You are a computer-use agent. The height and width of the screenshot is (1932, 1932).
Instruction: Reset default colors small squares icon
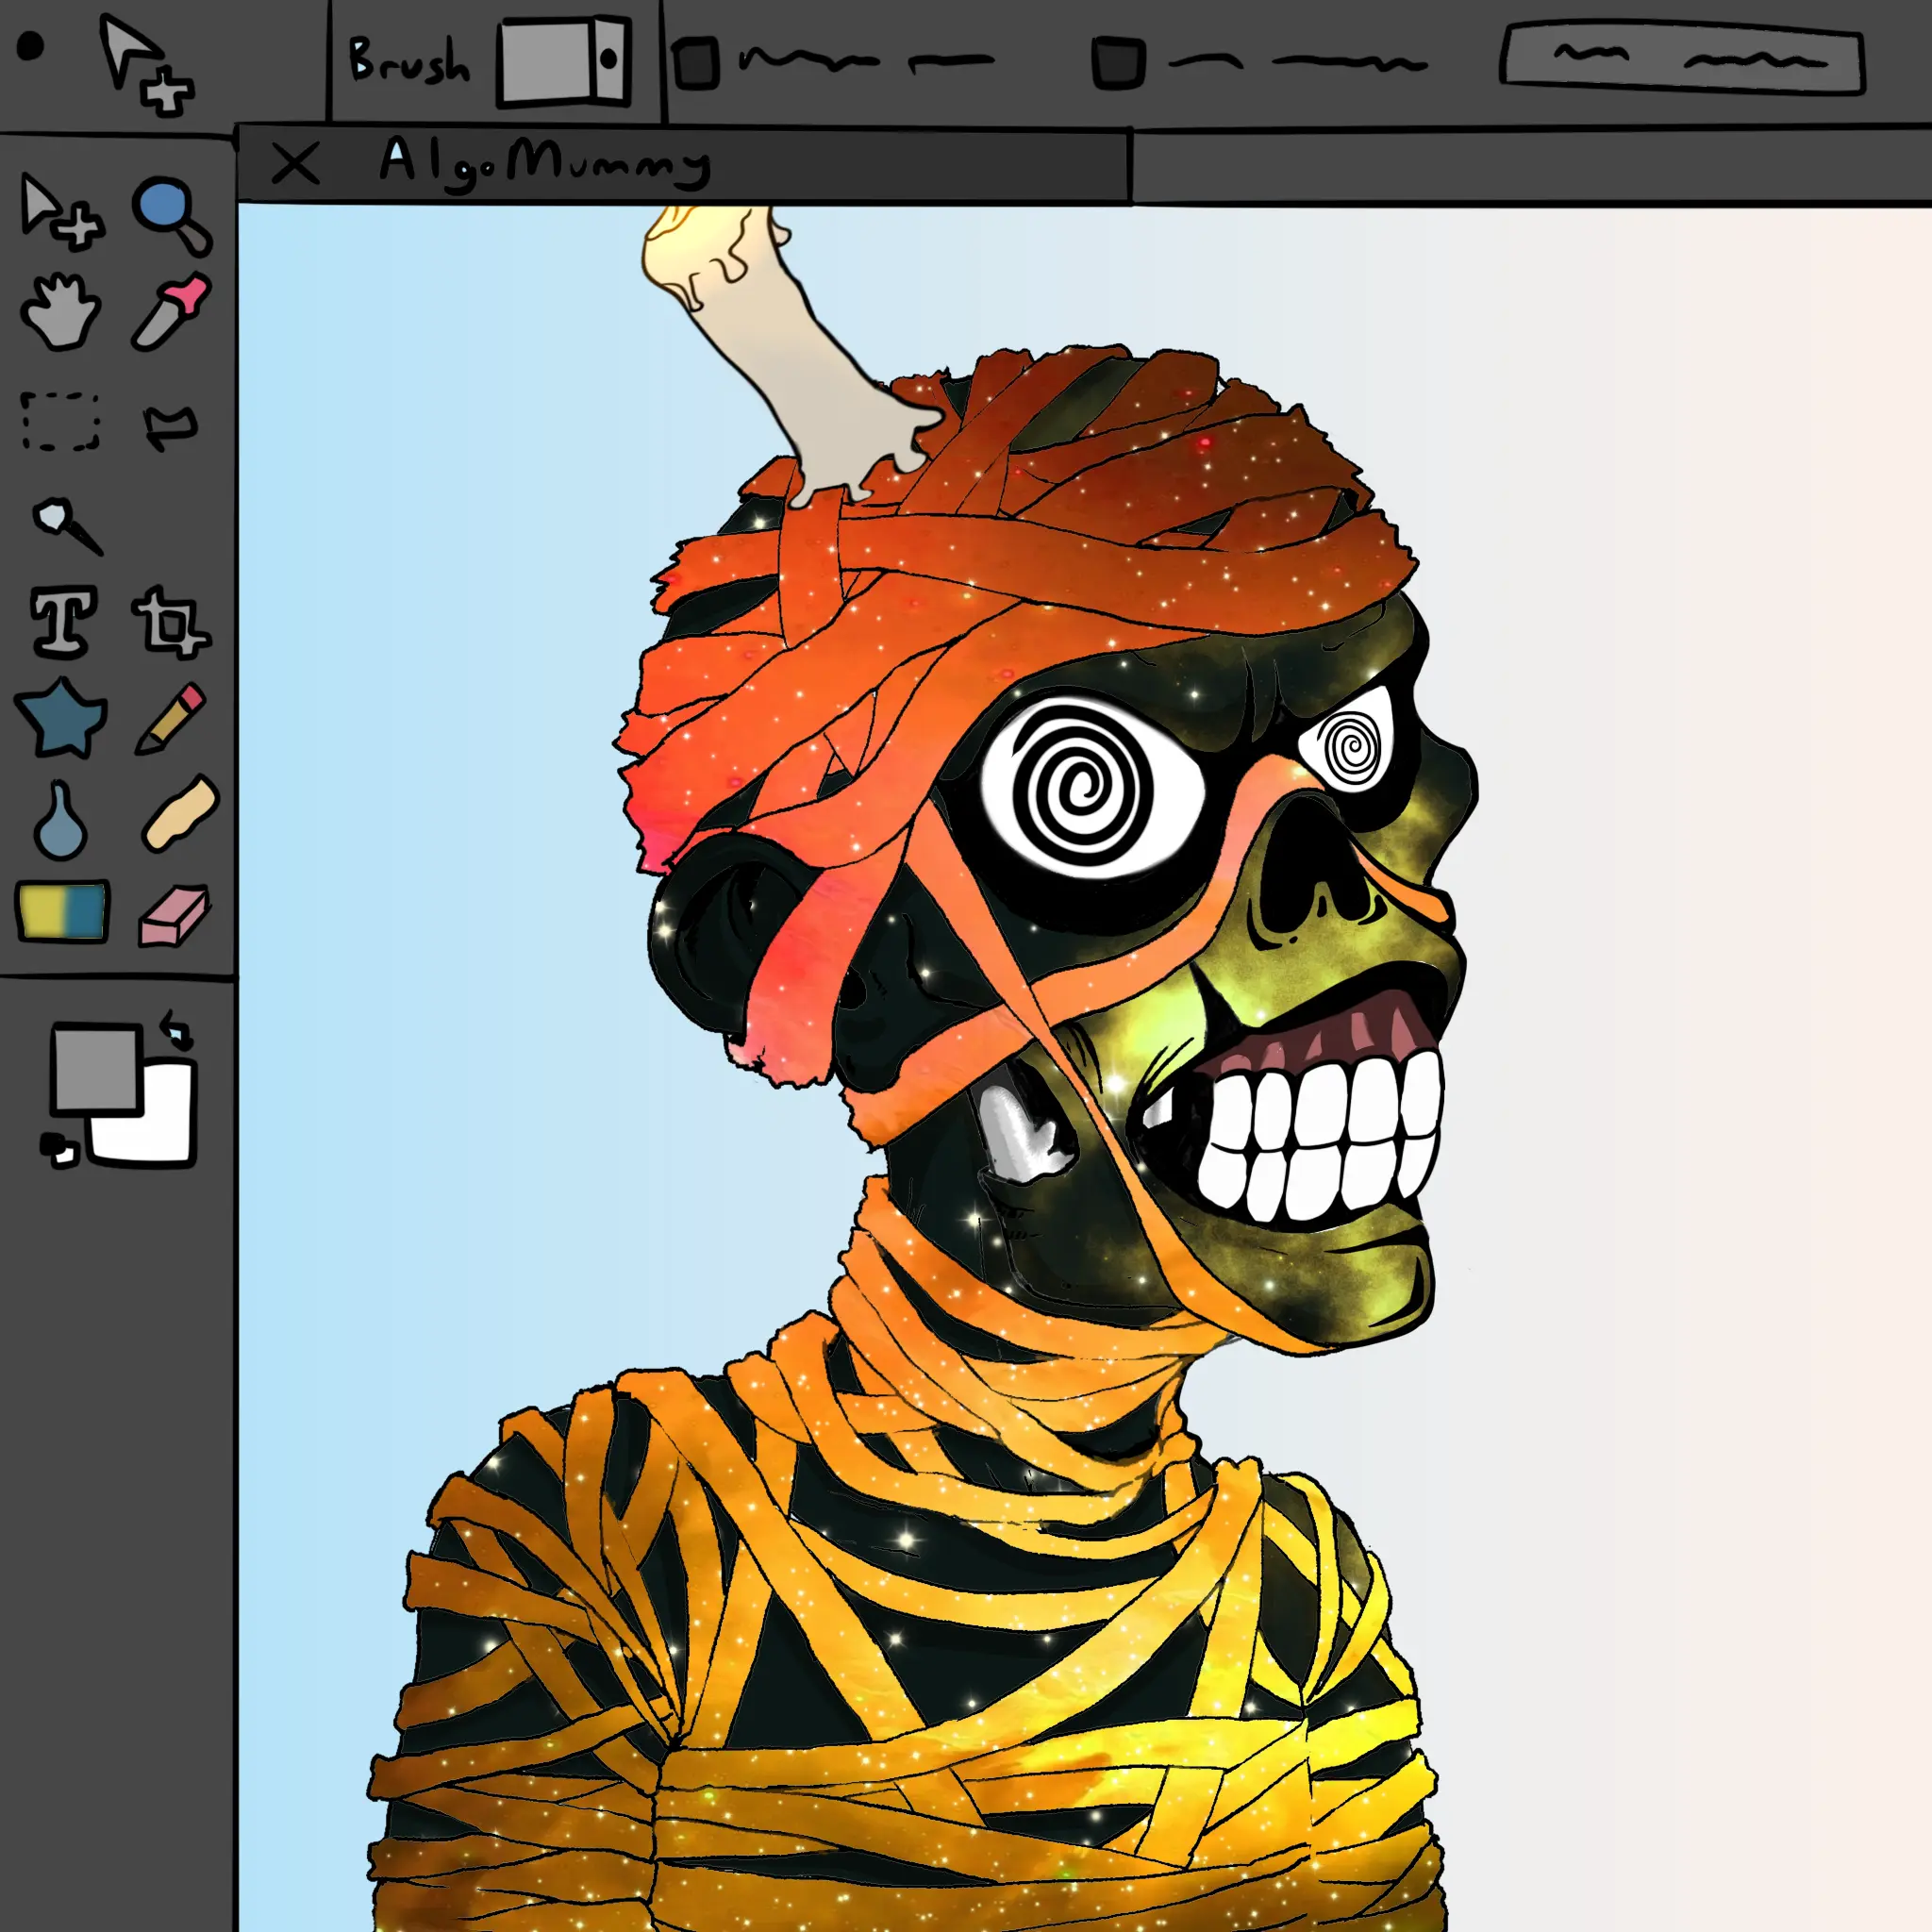point(58,1149)
